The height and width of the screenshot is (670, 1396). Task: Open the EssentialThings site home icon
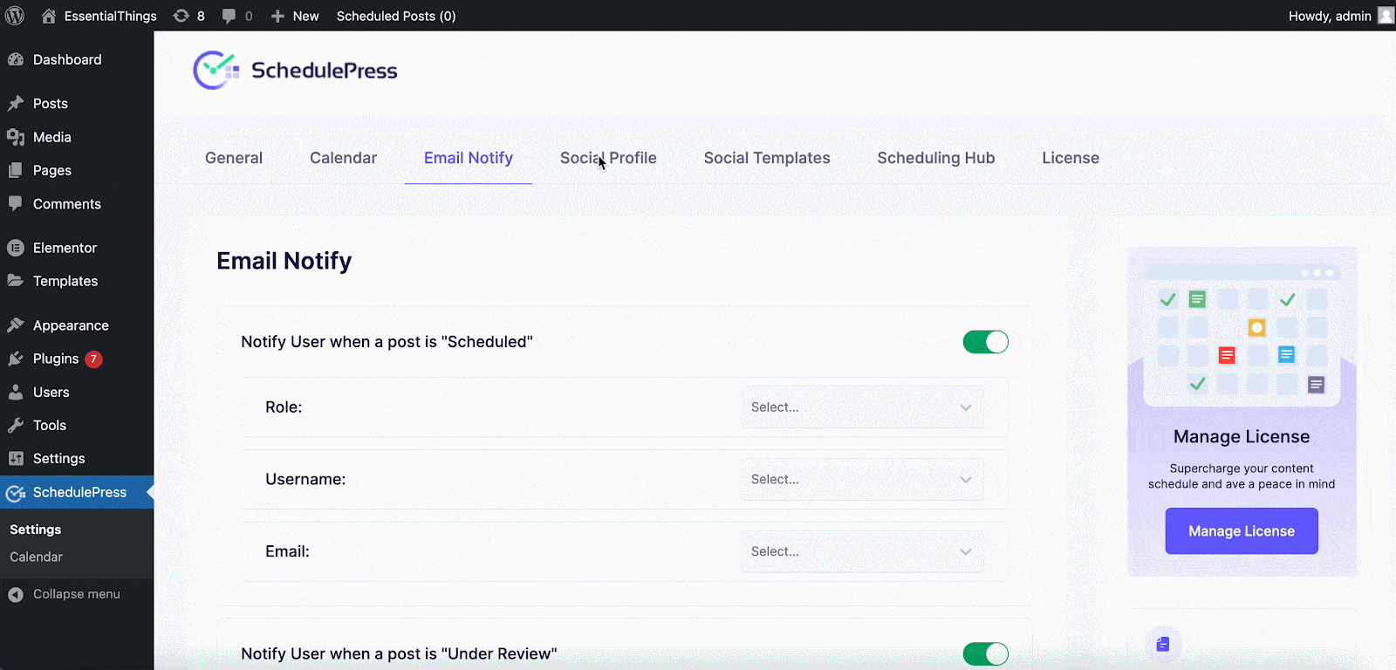(x=49, y=16)
